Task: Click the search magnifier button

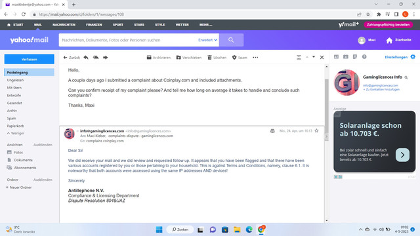Action: click(x=231, y=40)
